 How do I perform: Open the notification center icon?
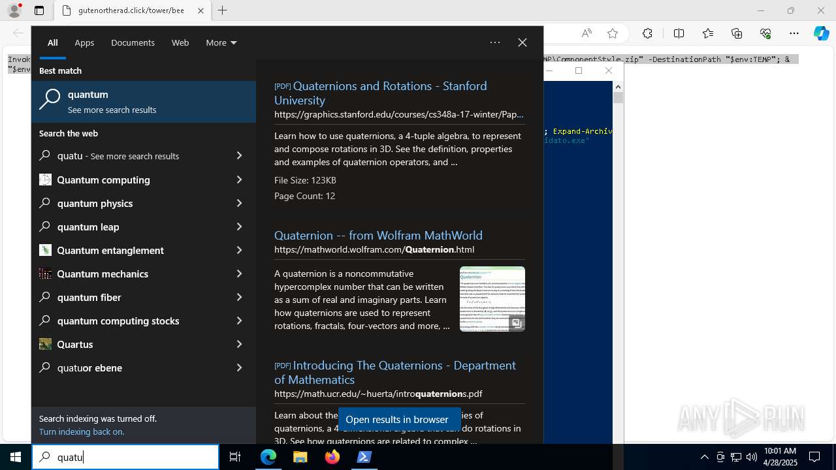point(814,457)
